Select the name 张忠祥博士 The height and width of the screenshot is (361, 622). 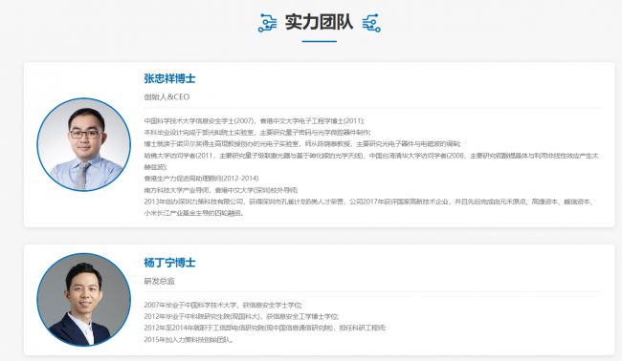(169, 78)
